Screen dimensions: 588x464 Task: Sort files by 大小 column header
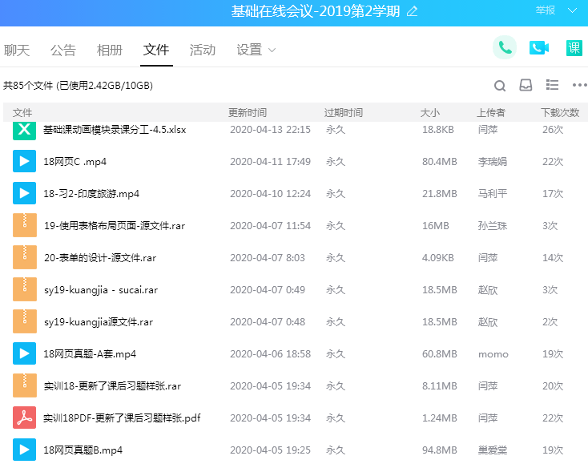[429, 113]
